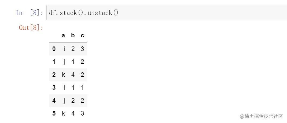Click row index 4 in the table
287x123 pixels.
54,101
